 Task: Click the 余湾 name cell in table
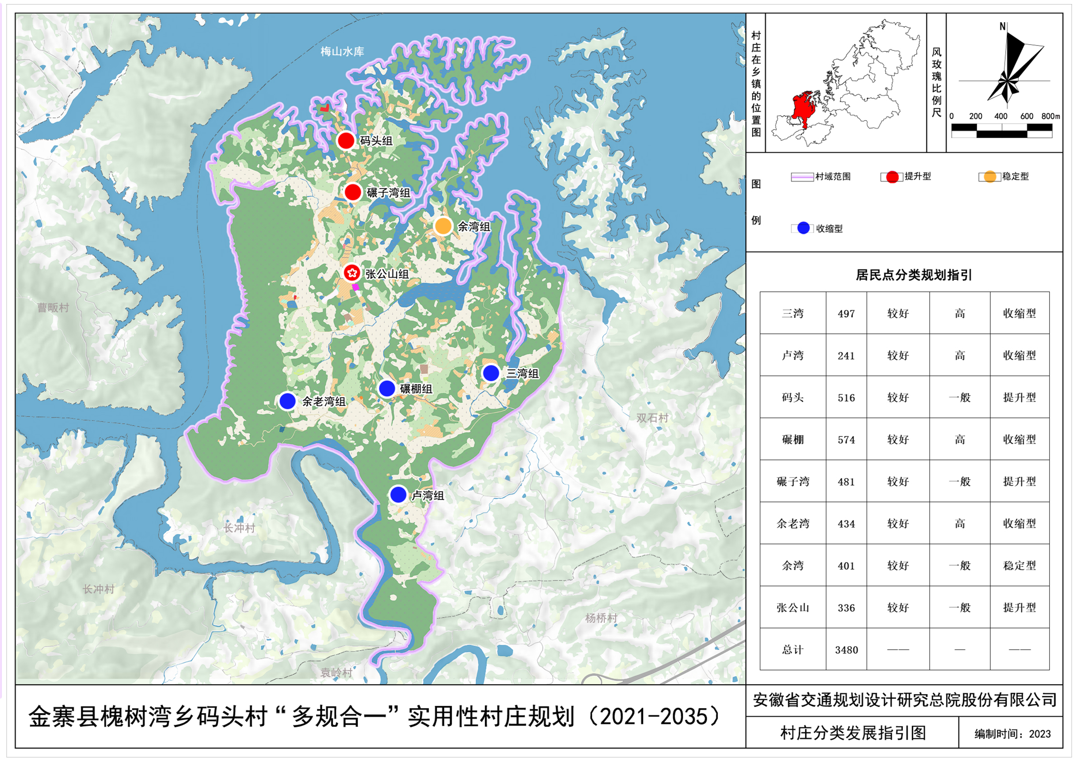(x=792, y=565)
